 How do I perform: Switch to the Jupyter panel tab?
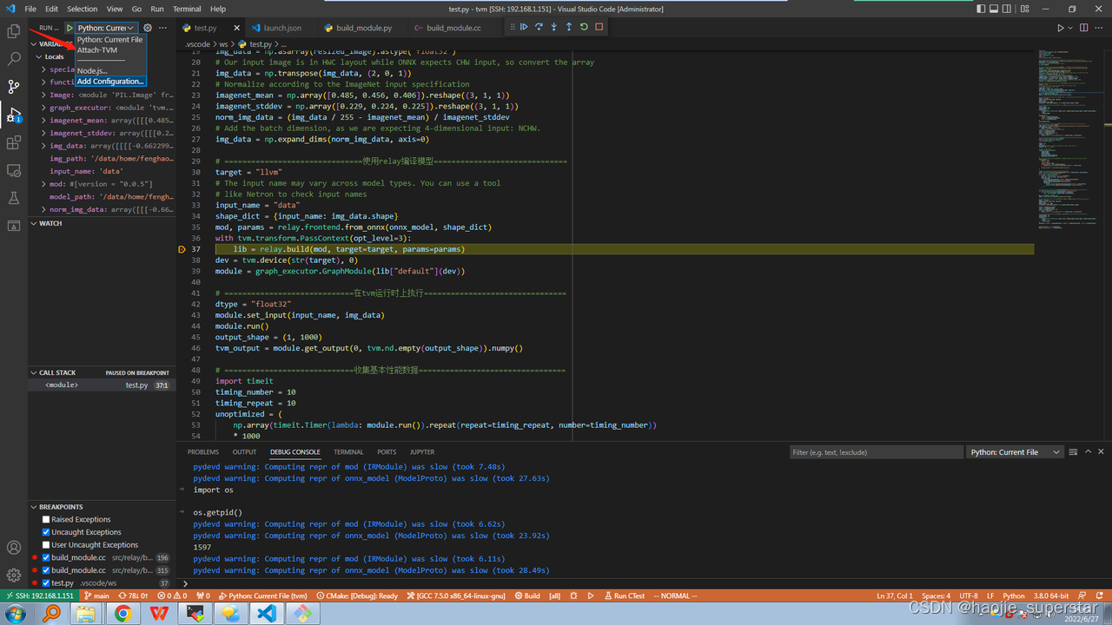(x=422, y=451)
